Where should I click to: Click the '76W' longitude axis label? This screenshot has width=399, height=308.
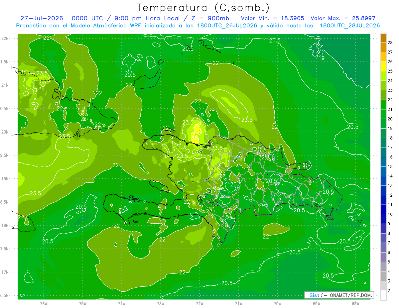pos(44,303)
